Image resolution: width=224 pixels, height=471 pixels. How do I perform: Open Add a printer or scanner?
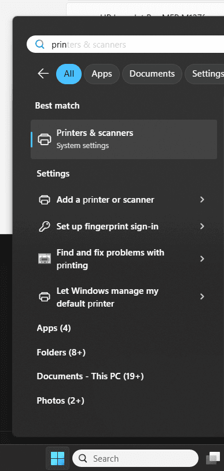coord(124,200)
